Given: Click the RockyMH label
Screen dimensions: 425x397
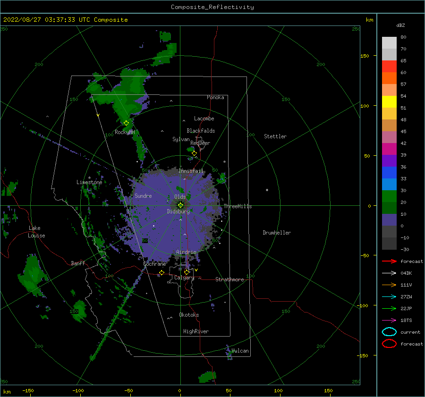Looking at the screenshot, I should point(125,132).
